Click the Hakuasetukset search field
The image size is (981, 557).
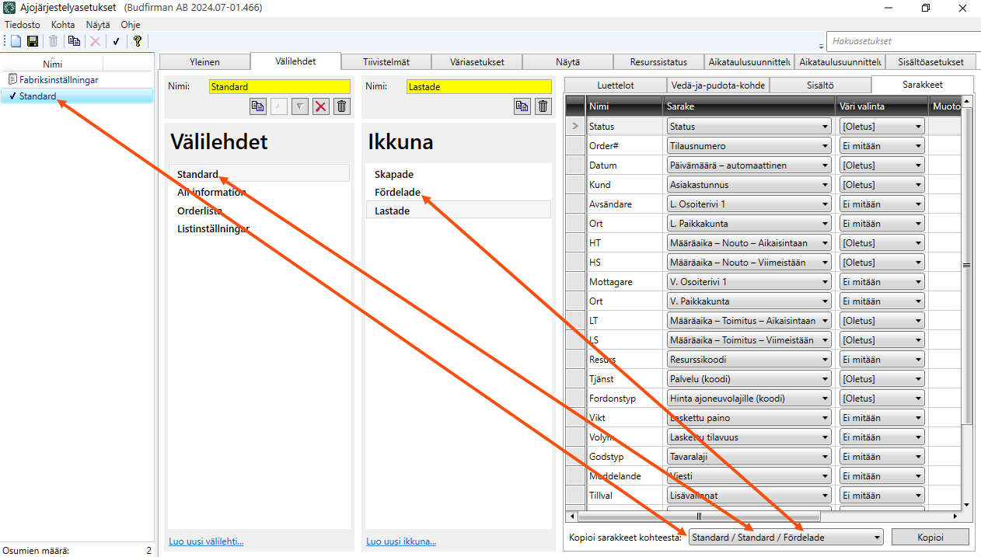902,41
